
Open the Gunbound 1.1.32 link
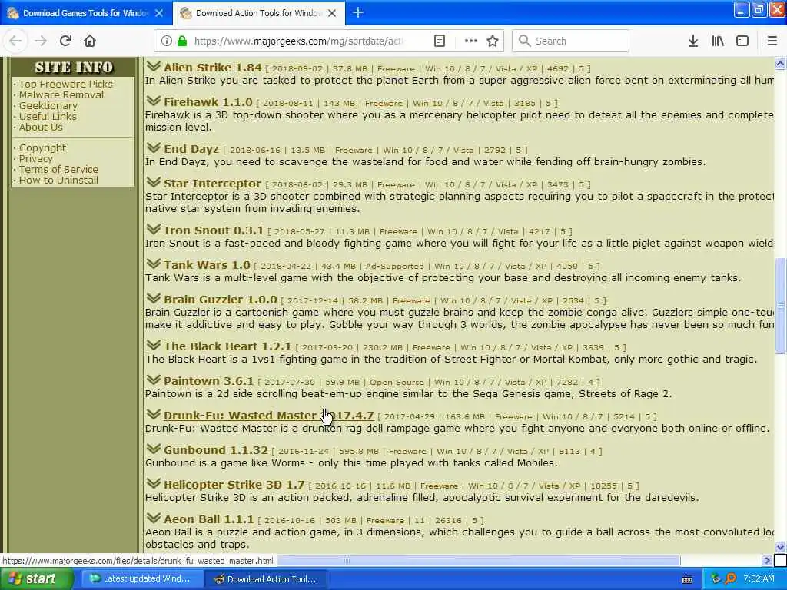tap(216, 450)
